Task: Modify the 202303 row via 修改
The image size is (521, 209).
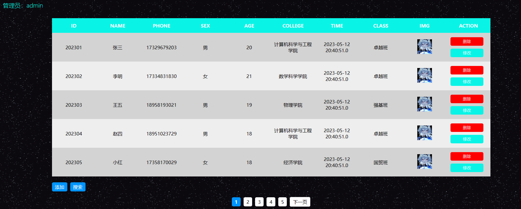Action: coord(467,110)
